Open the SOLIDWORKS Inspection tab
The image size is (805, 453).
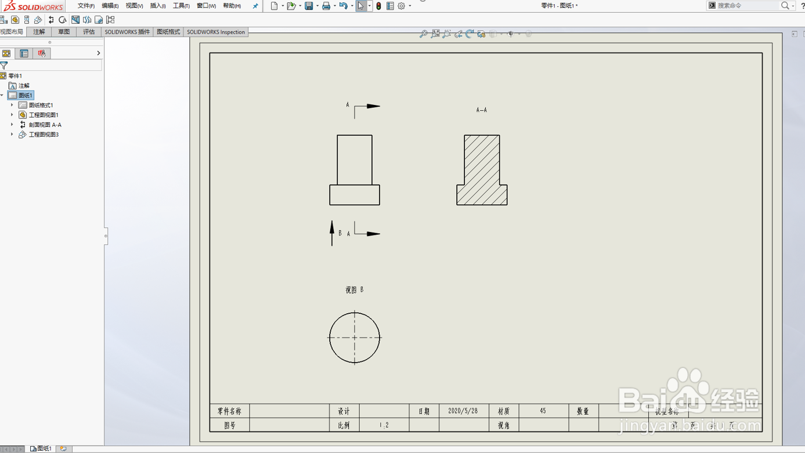(x=216, y=32)
